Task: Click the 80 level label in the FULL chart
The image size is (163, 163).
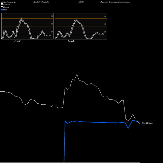Action: point(105,16)
